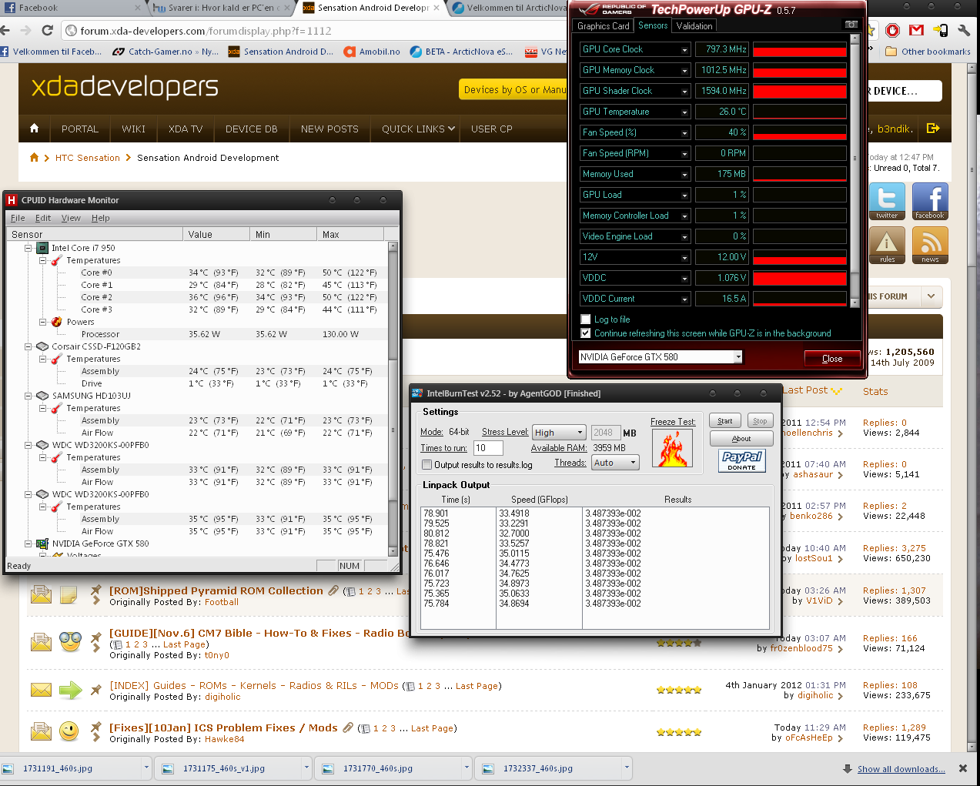Click Chrome's forward arrow
Screen dimensions: 980x786
tap(26, 31)
